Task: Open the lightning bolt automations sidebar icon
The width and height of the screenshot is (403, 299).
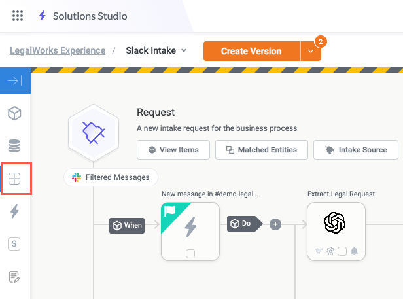Action: pos(14,211)
